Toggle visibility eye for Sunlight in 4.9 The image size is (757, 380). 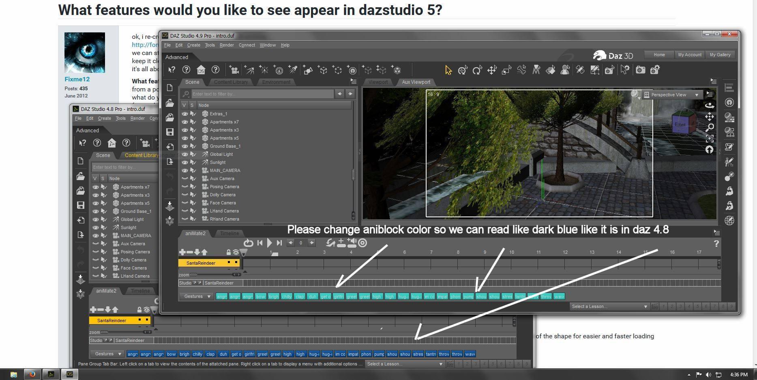coord(184,162)
